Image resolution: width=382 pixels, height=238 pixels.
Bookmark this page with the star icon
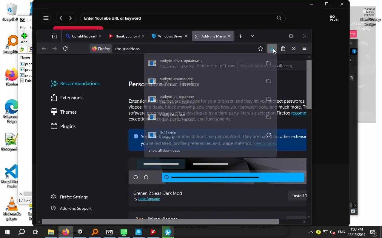coord(261,48)
